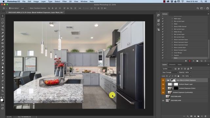Create a new action set folder
Viewport: 210px width, 118px height.
(198, 61)
